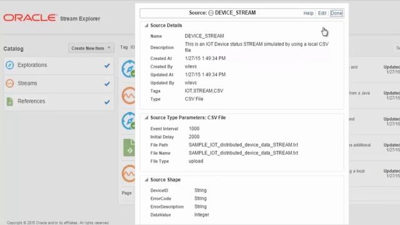Click the File Name value text
The width and height of the screenshot is (400, 225).
coord(243,153)
